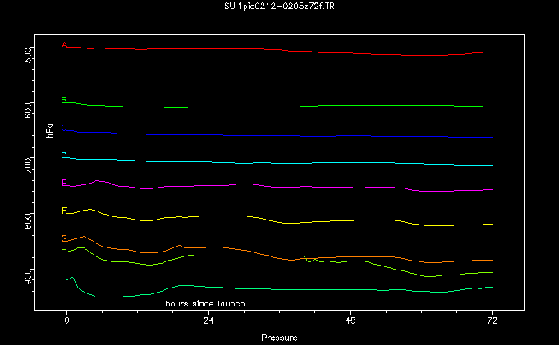
Task: Select the green trajectory label H
Action: [64, 249]
